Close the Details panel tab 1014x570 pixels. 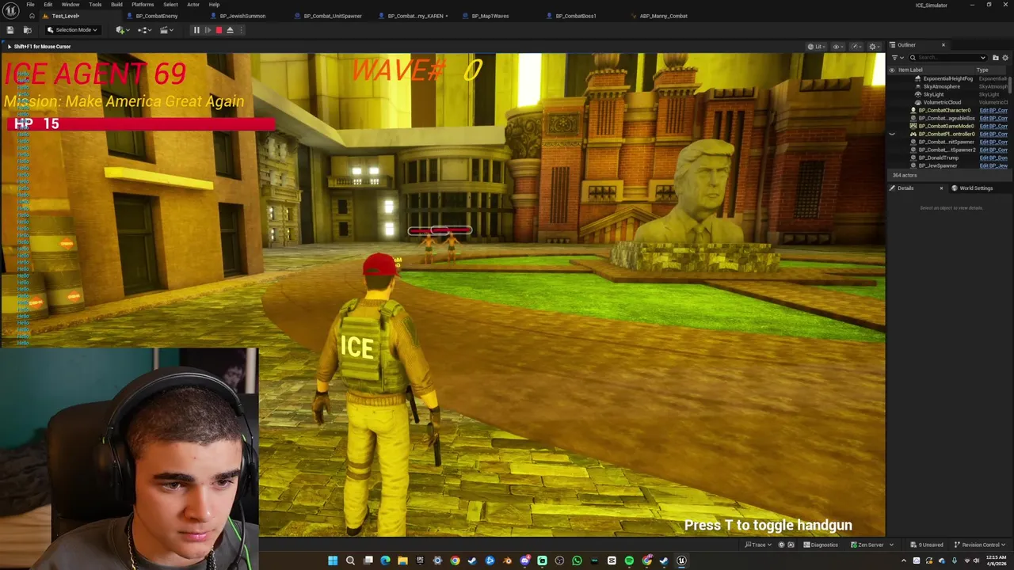(x=941, y=188)
